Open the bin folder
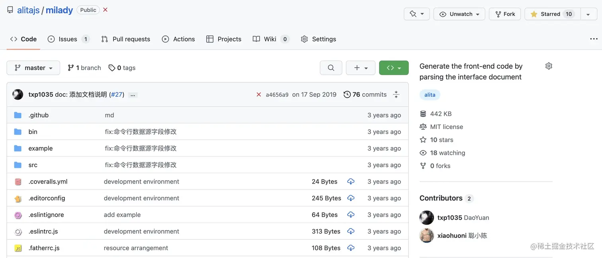 pos(33,132)
